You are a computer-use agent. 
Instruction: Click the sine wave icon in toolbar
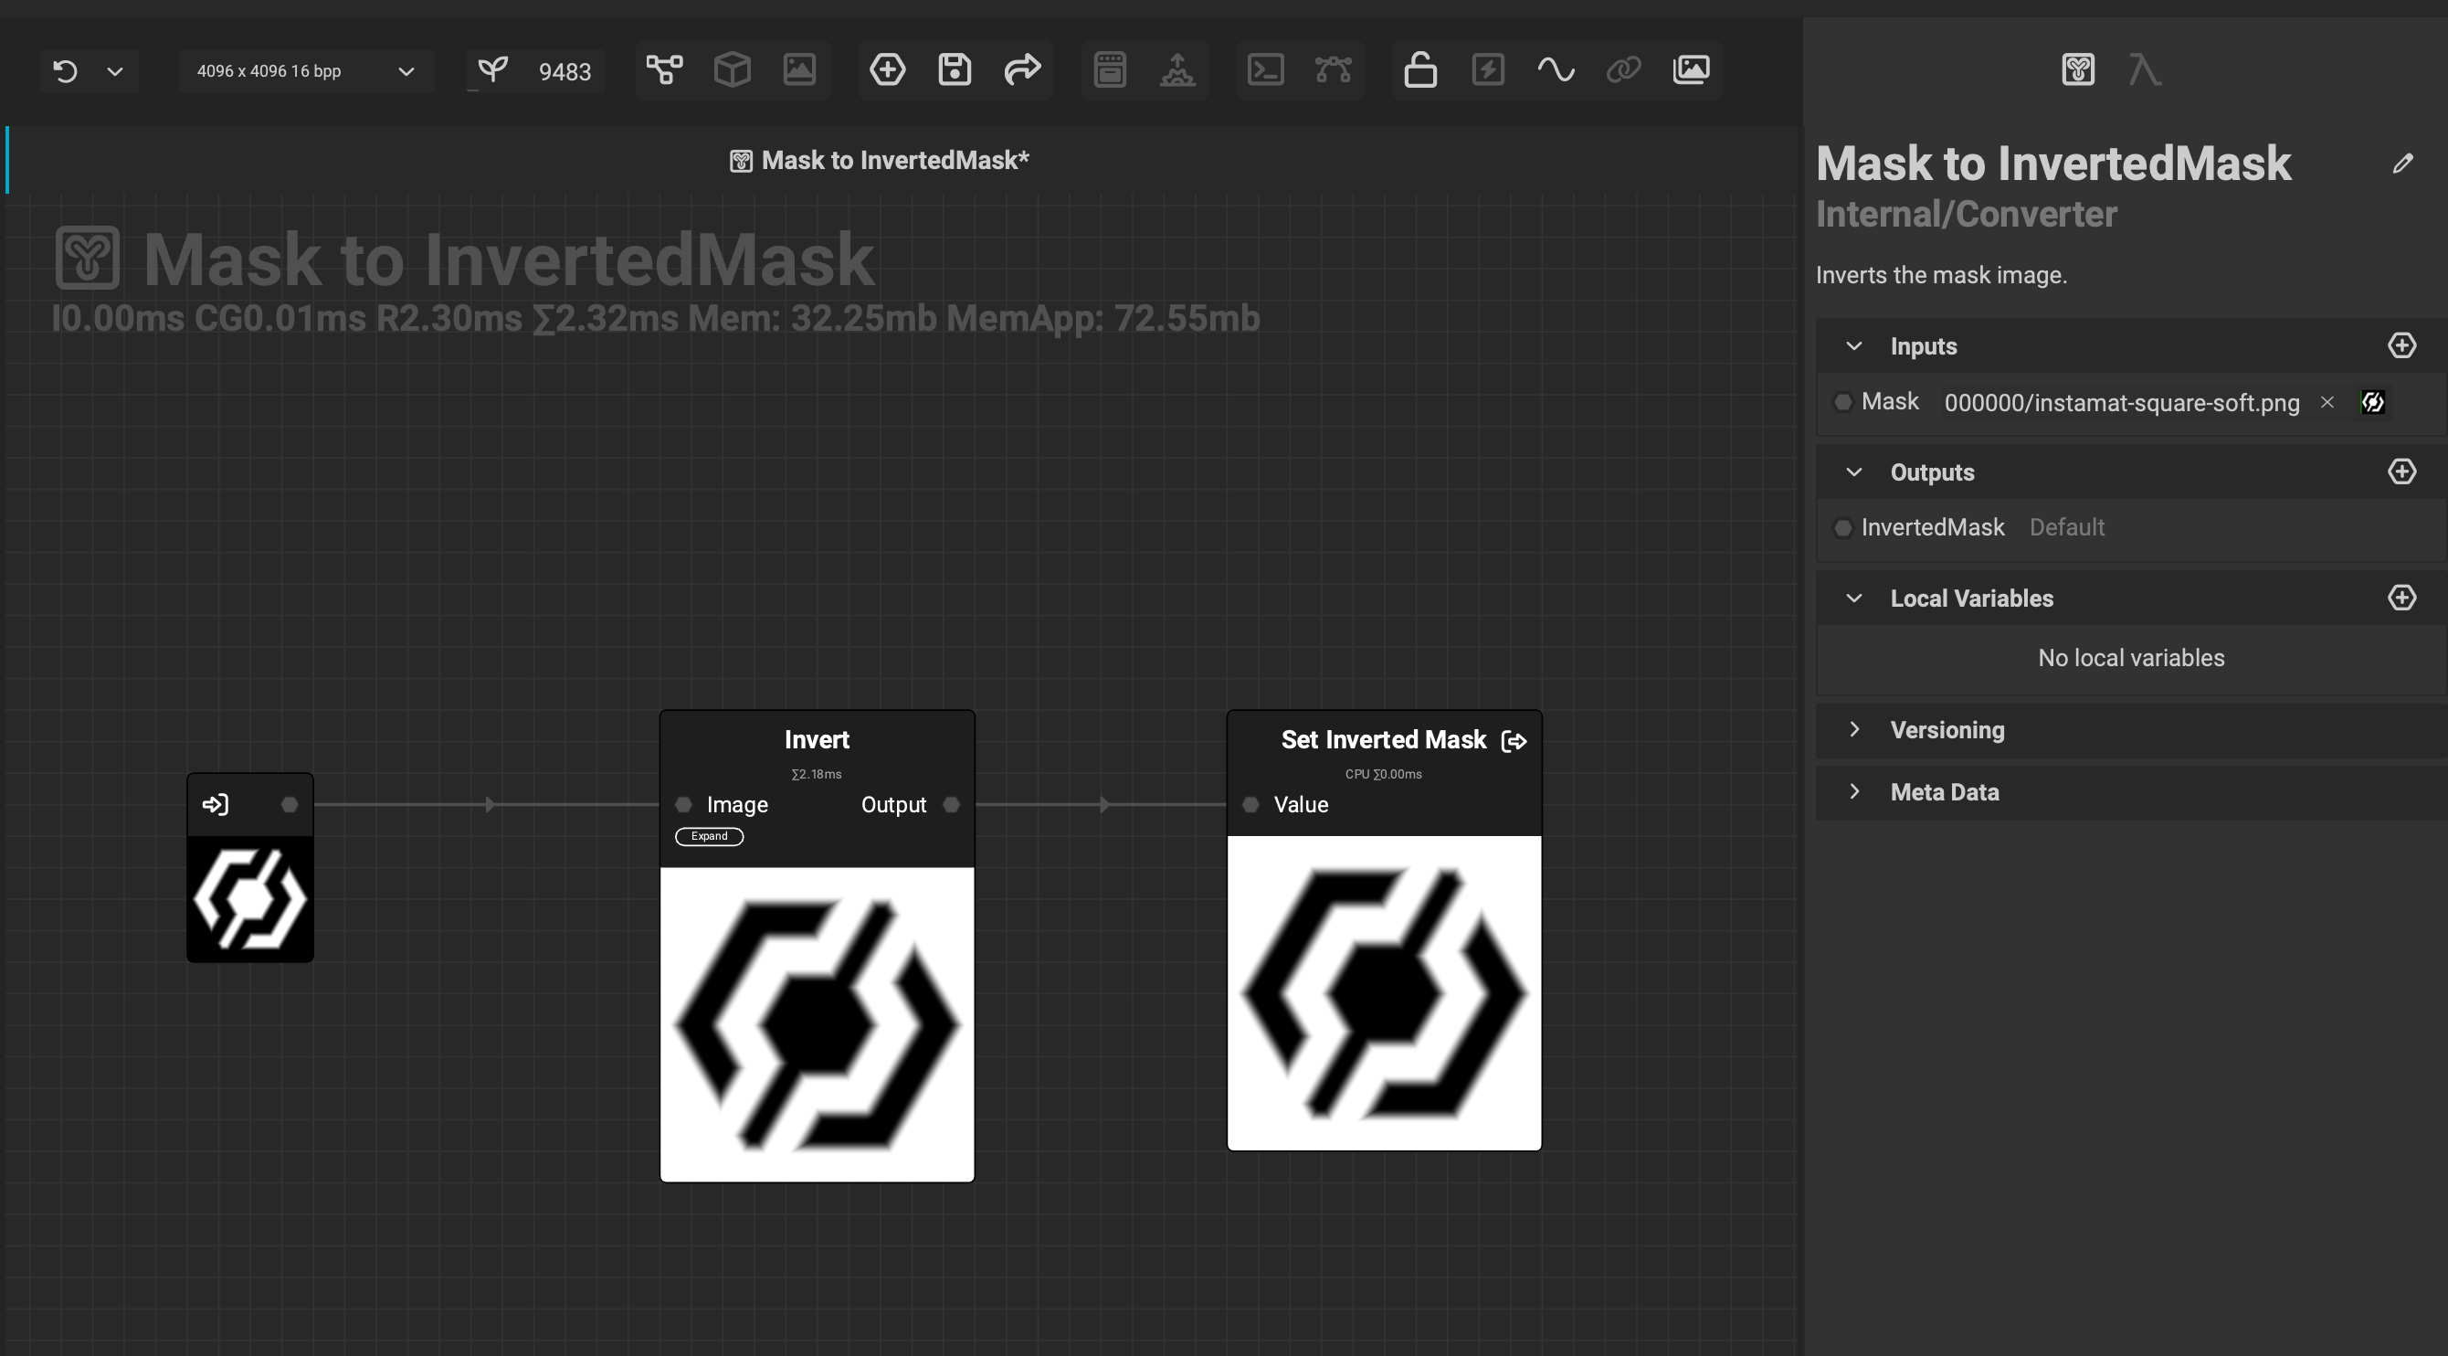pyautogui.click(x=1556, y=69)
